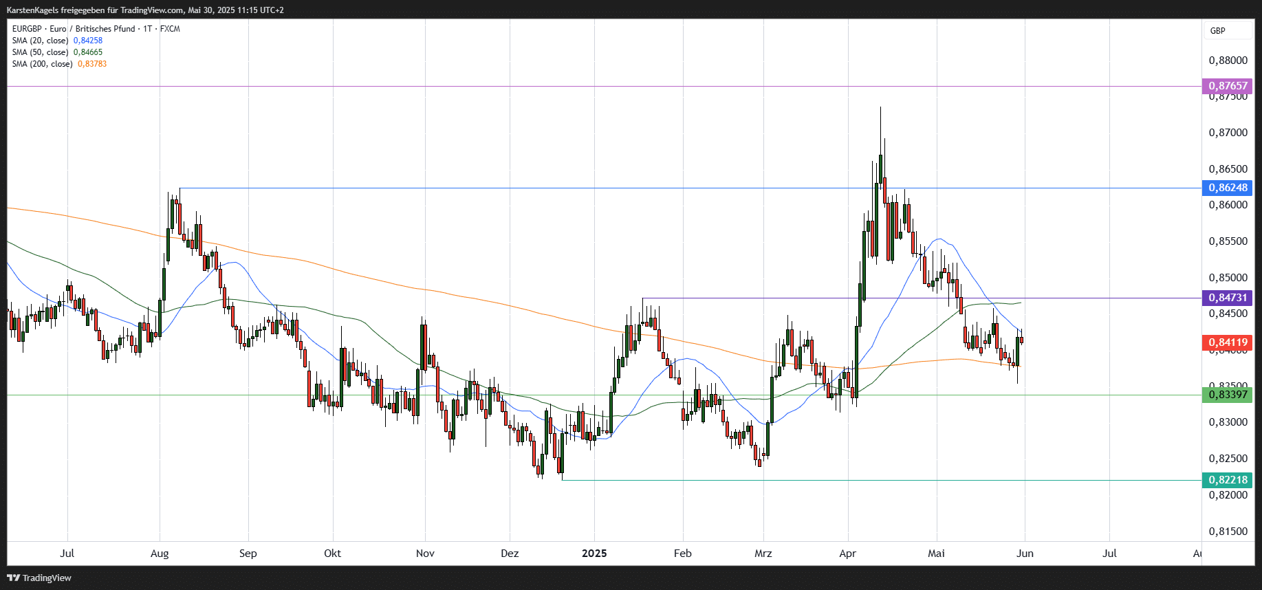Click the EURGBP symbol title text

pyautogui.click(x=96, y=29)
